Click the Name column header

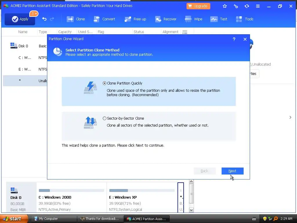23,32
